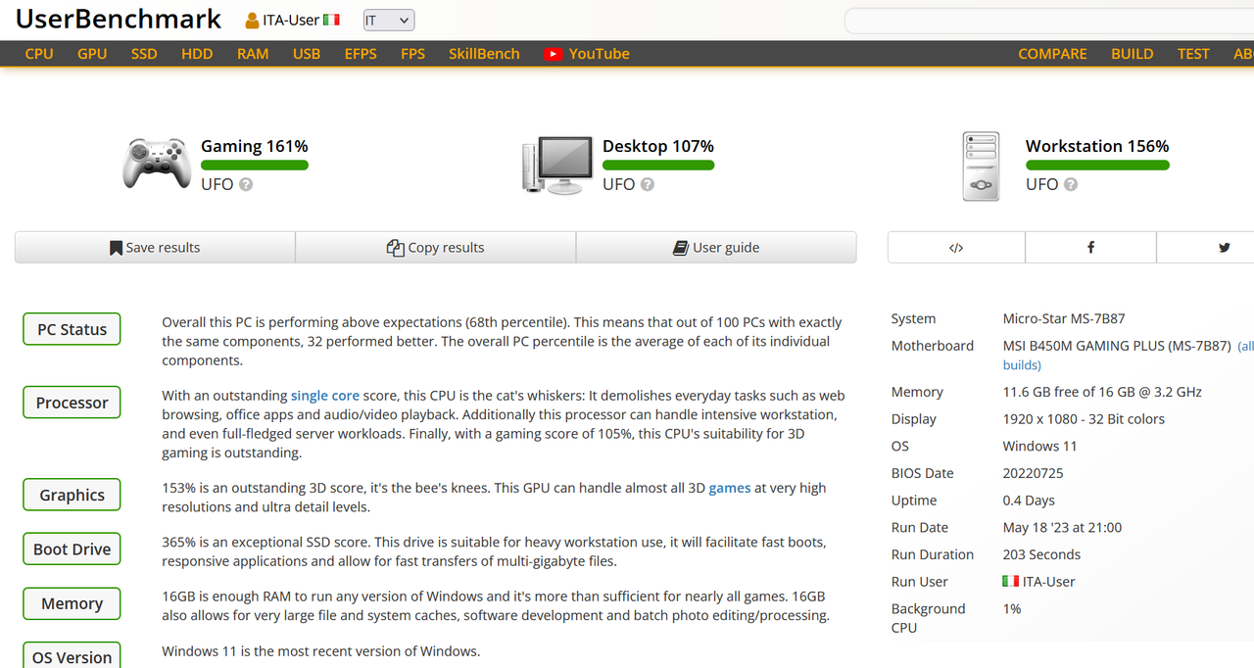The height and width of the screenshot is (668, 1254).
Task: Open the CPU menu
Action: (x=39, y=54)
